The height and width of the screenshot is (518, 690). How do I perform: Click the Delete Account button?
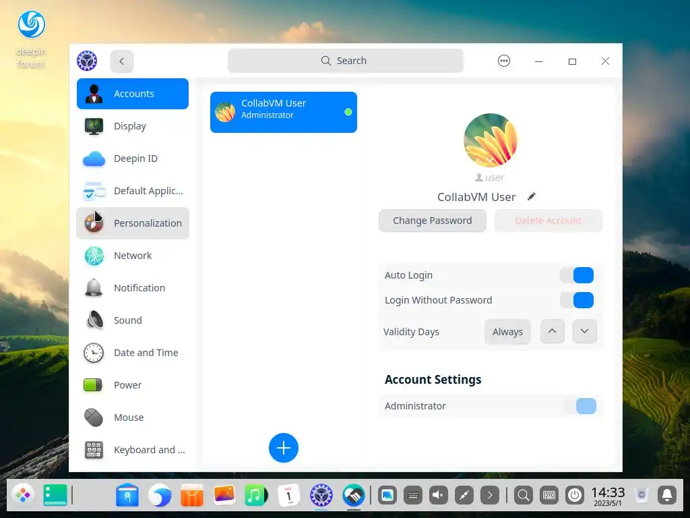(548, 221)
